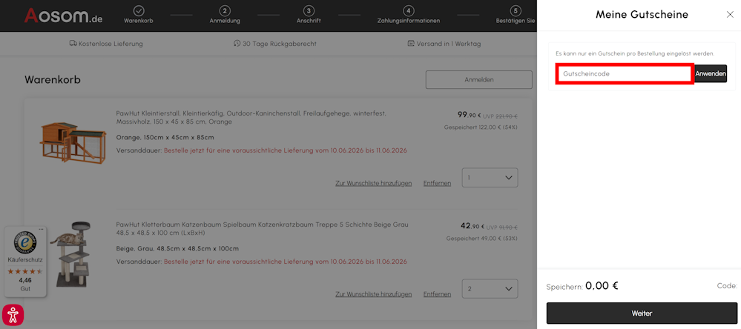Click the 30 Tage Rückgaberecht icon
The image size is (741, 329).
pyautogui.click(x=237, y=44)
